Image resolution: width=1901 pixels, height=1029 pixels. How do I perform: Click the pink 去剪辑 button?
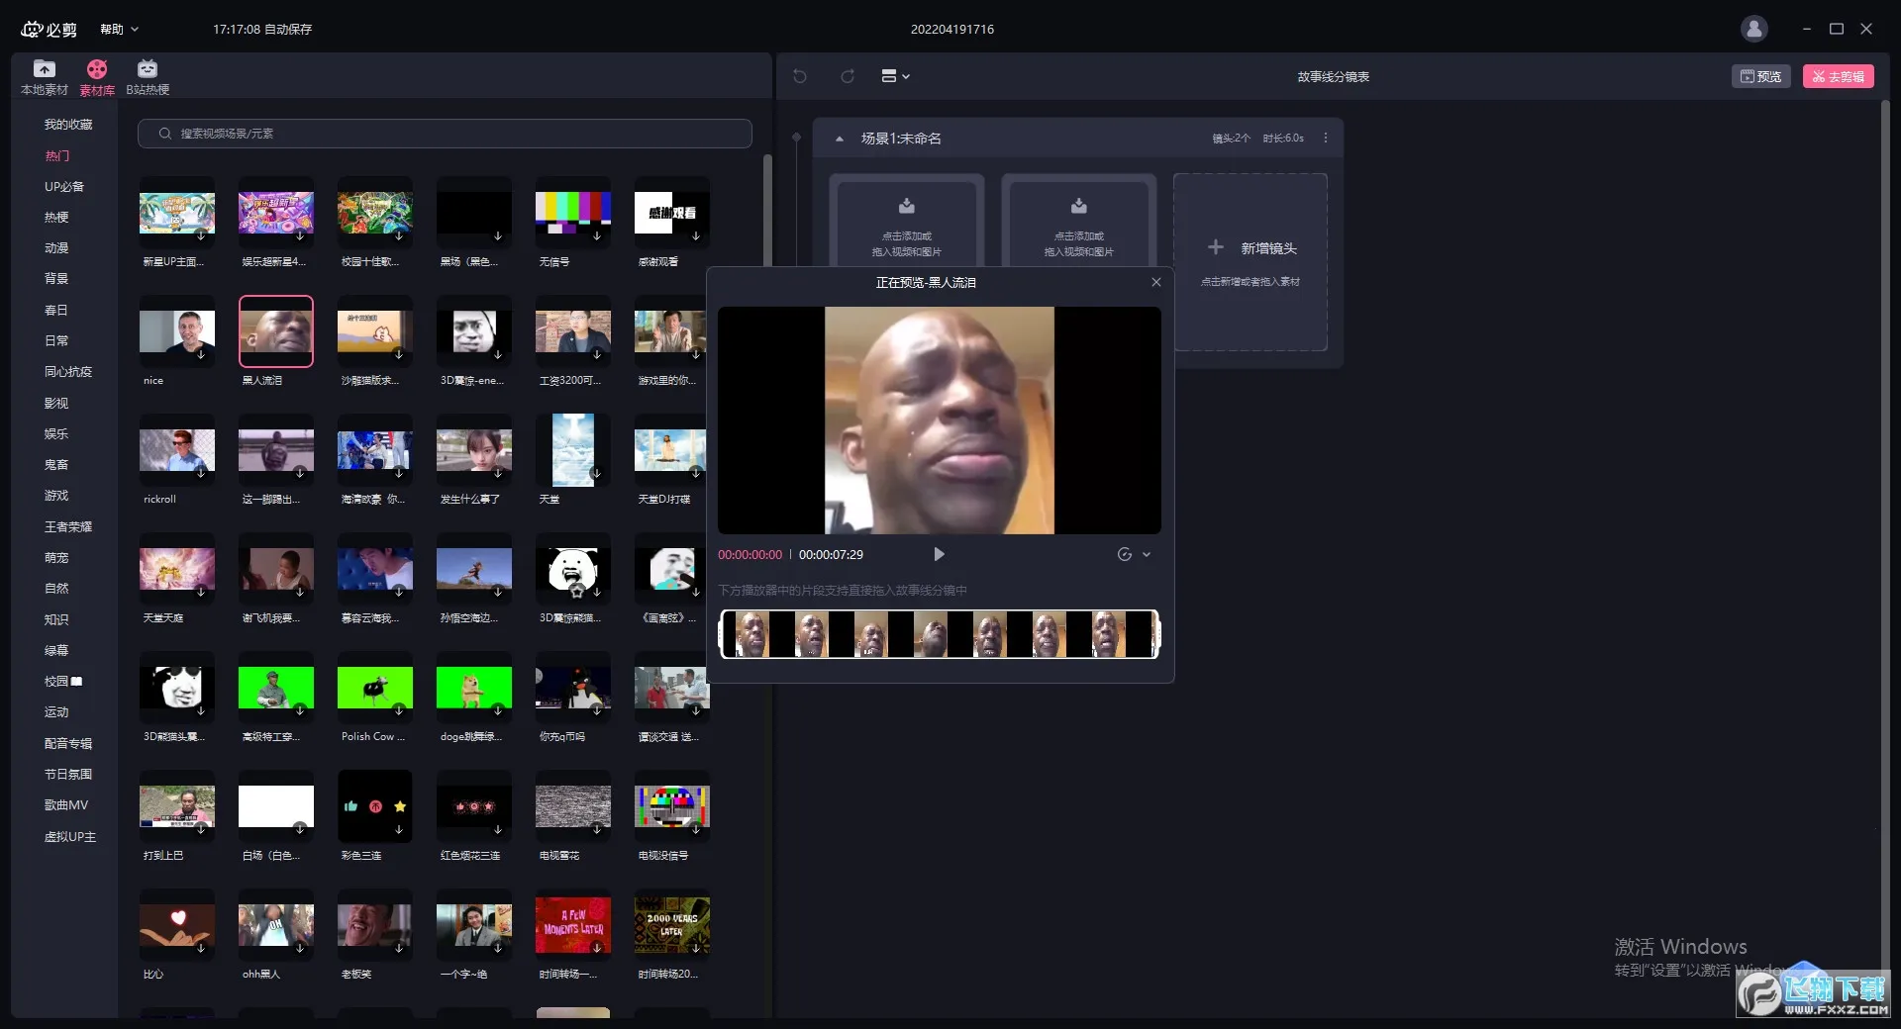[x=1838, y=76]
